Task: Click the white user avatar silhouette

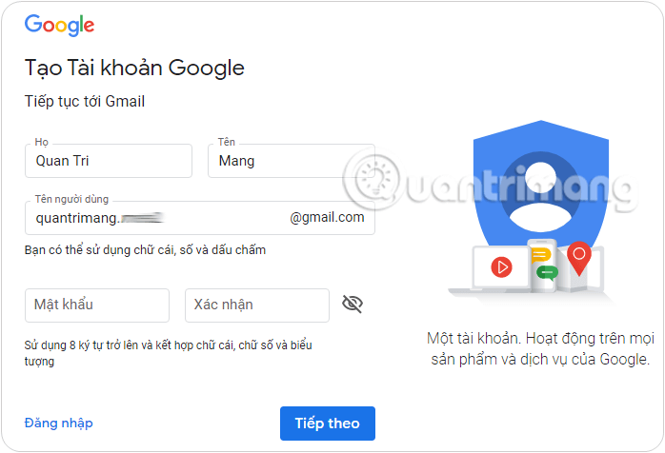Action: (540, 198)
